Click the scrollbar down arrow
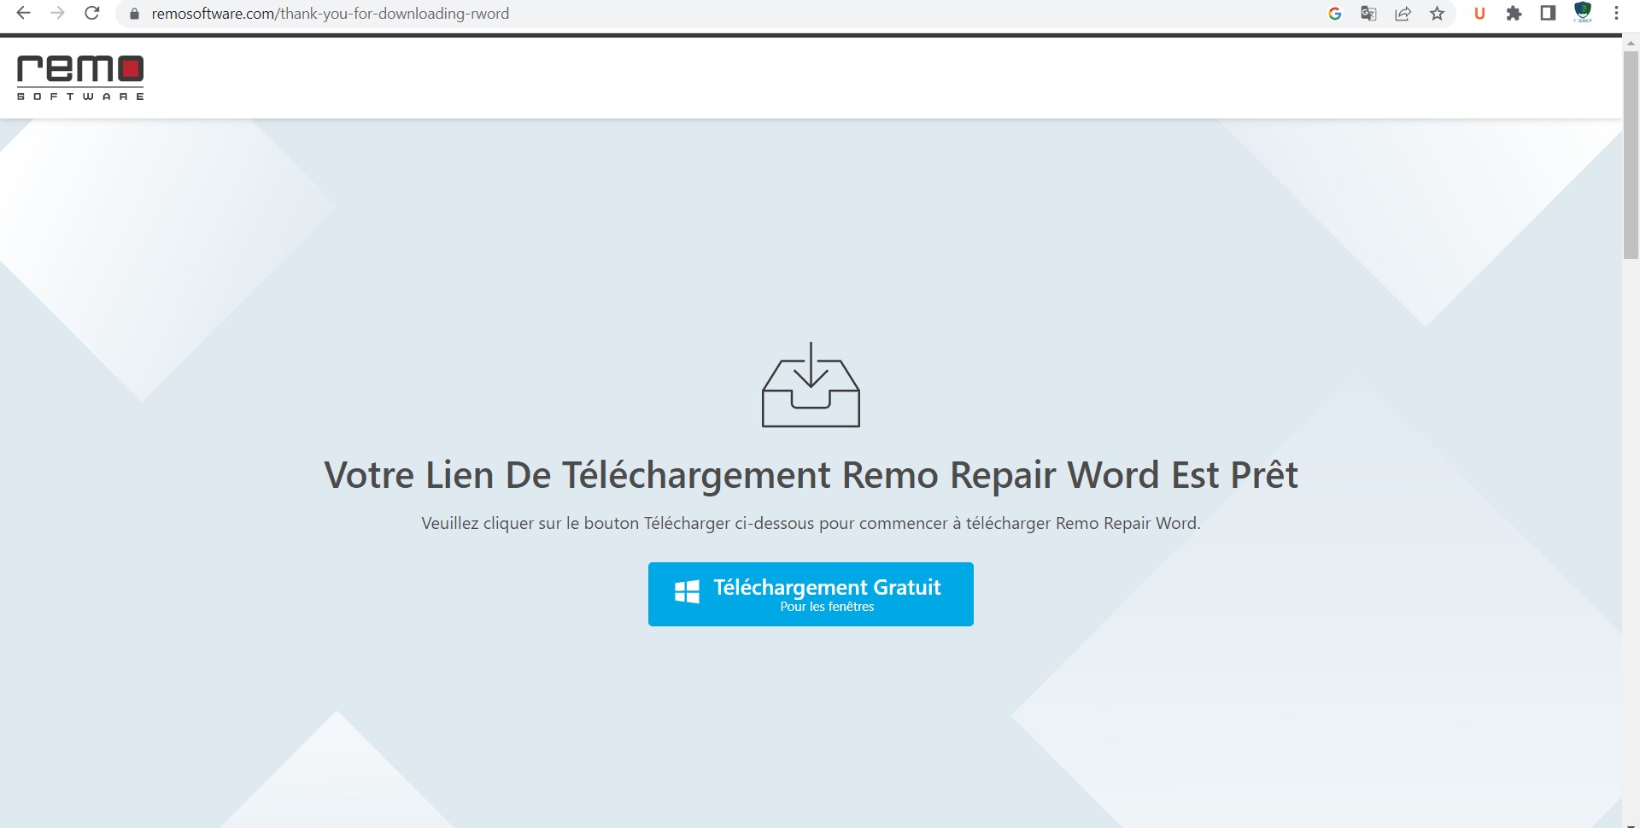 click(x=1631, y=822)
